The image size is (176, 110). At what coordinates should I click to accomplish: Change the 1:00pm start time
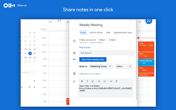pos(102,40)
